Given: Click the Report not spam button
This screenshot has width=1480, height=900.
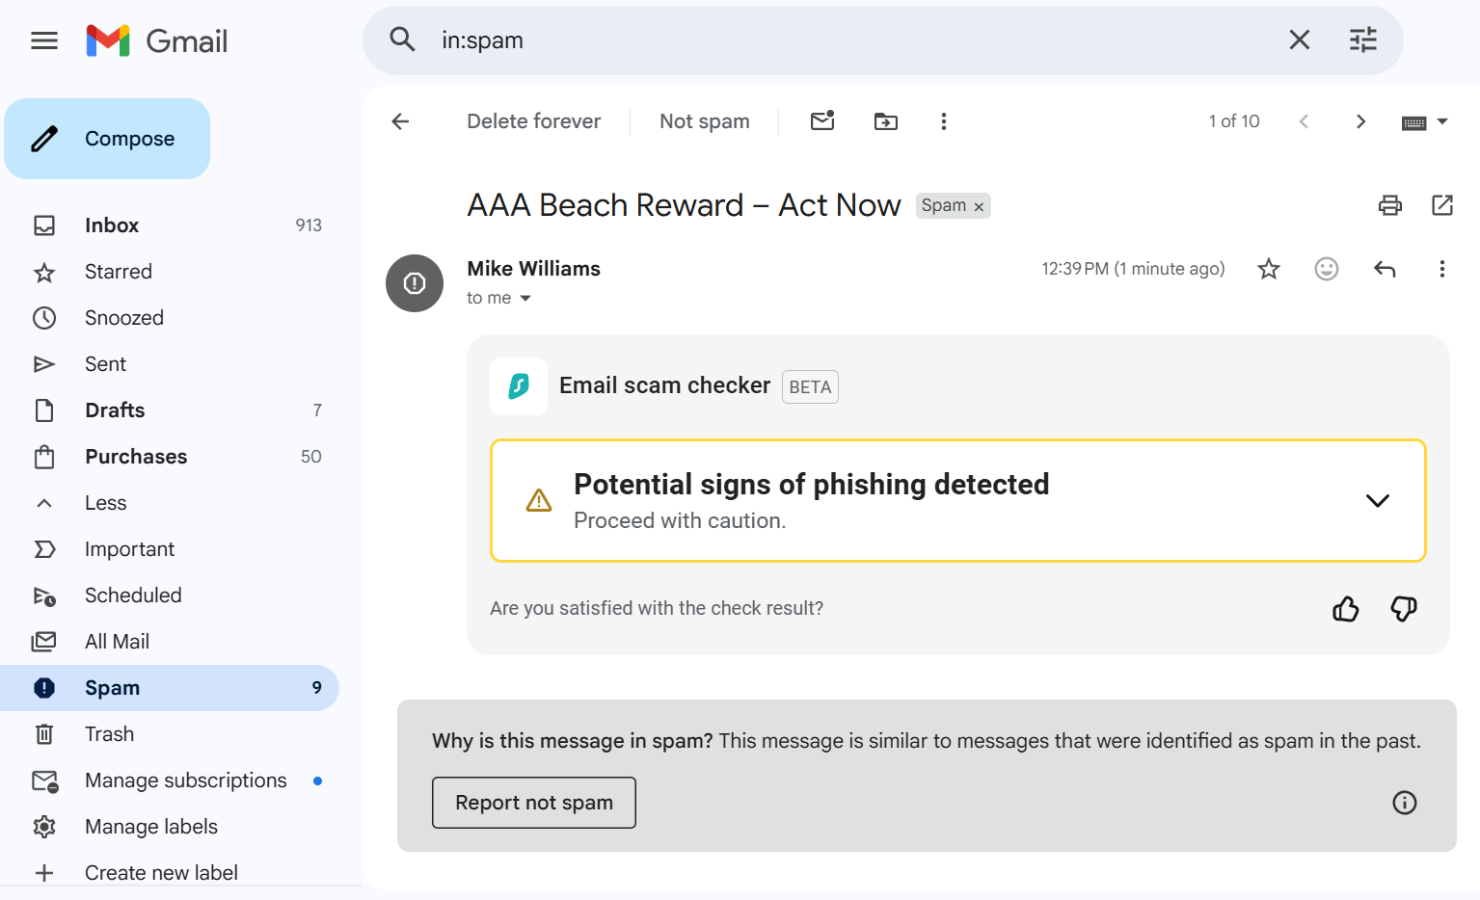Looking at the screenshot, I should point(533,802).
